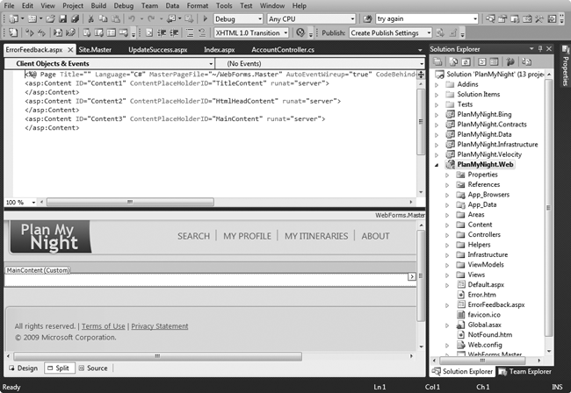Select ErrorFeedback.aspx in Solution Explorer

pos(496,304)
